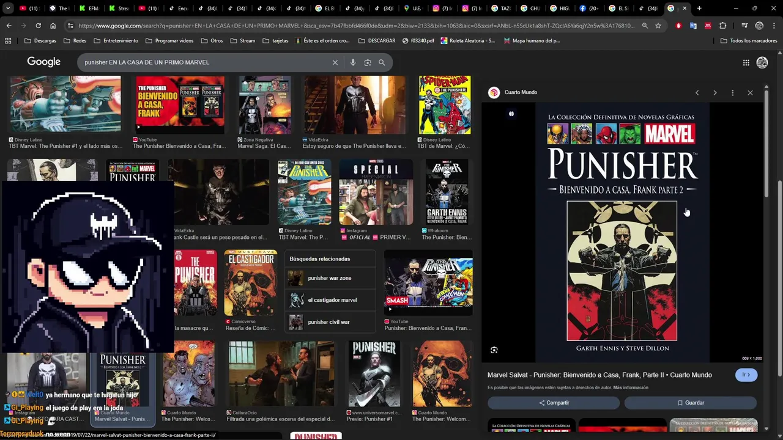Switch to the CHU browser tab
The width and height of the screenshot is (783, 440).
tap(530, 9)
